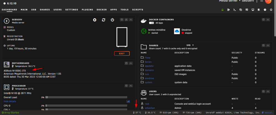Click the Overall Load progress bar
276x115 pixels.
86,97
